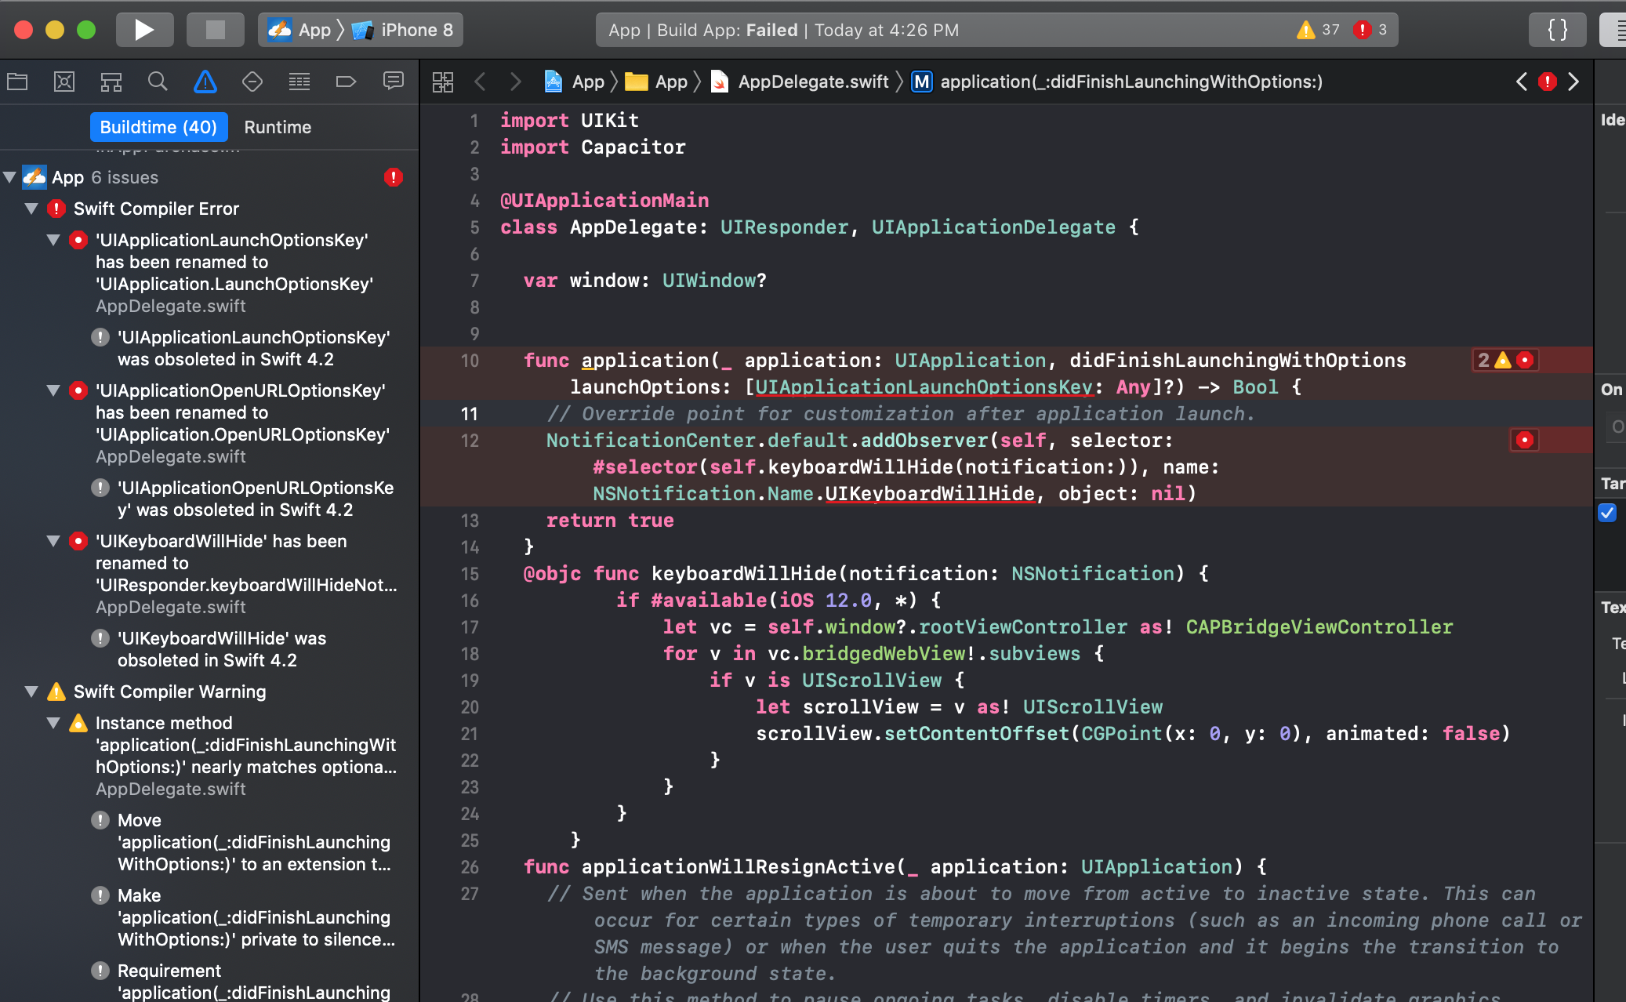Click the red errors count 3

pyautogui.click(x=1372, y=30)
